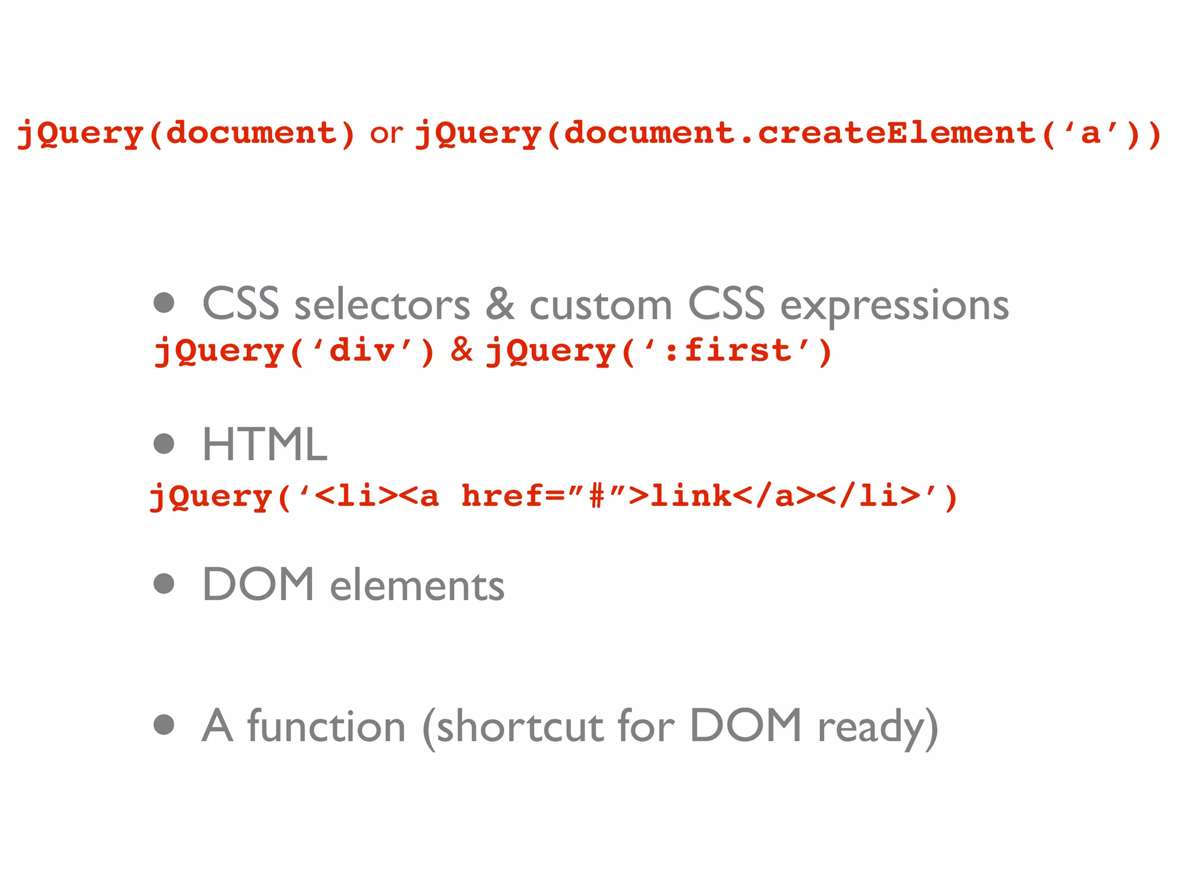Click the jQuery(':first') code example

[x=659, y=351]
